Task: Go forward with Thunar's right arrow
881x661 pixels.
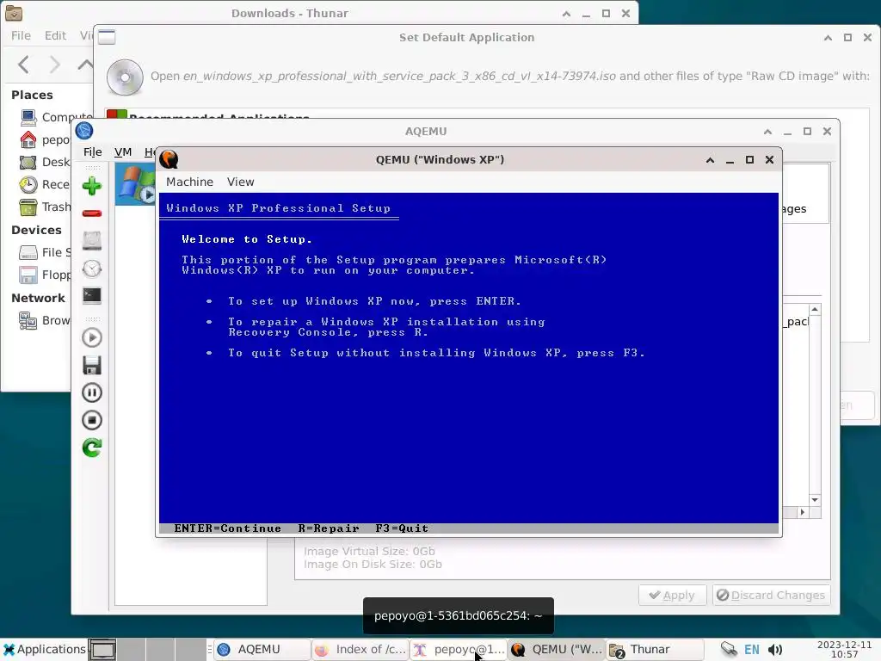Action: click(x=54, y=65)
